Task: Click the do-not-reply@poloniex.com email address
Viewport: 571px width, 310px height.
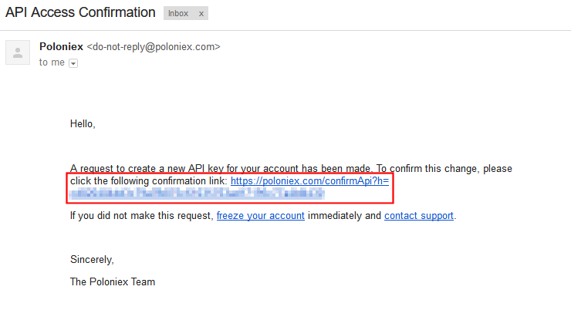Action: click(154, 46)
